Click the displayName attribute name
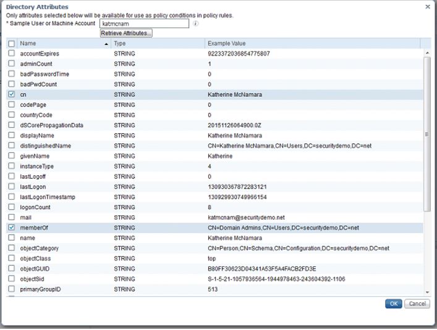Screen dimensions: 437x330 [x=37, y=136]
